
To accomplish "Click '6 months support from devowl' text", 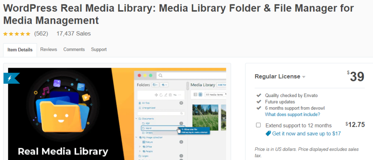I will (x=295, y=108).
